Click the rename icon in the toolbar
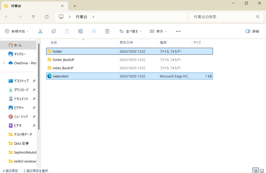266x173 pixels. [x=80, y=31]
